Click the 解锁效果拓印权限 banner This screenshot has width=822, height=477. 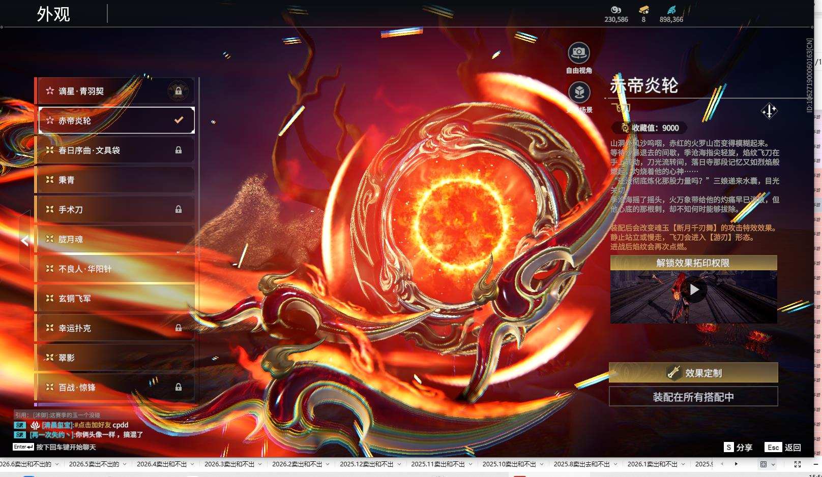coord(693,263)
